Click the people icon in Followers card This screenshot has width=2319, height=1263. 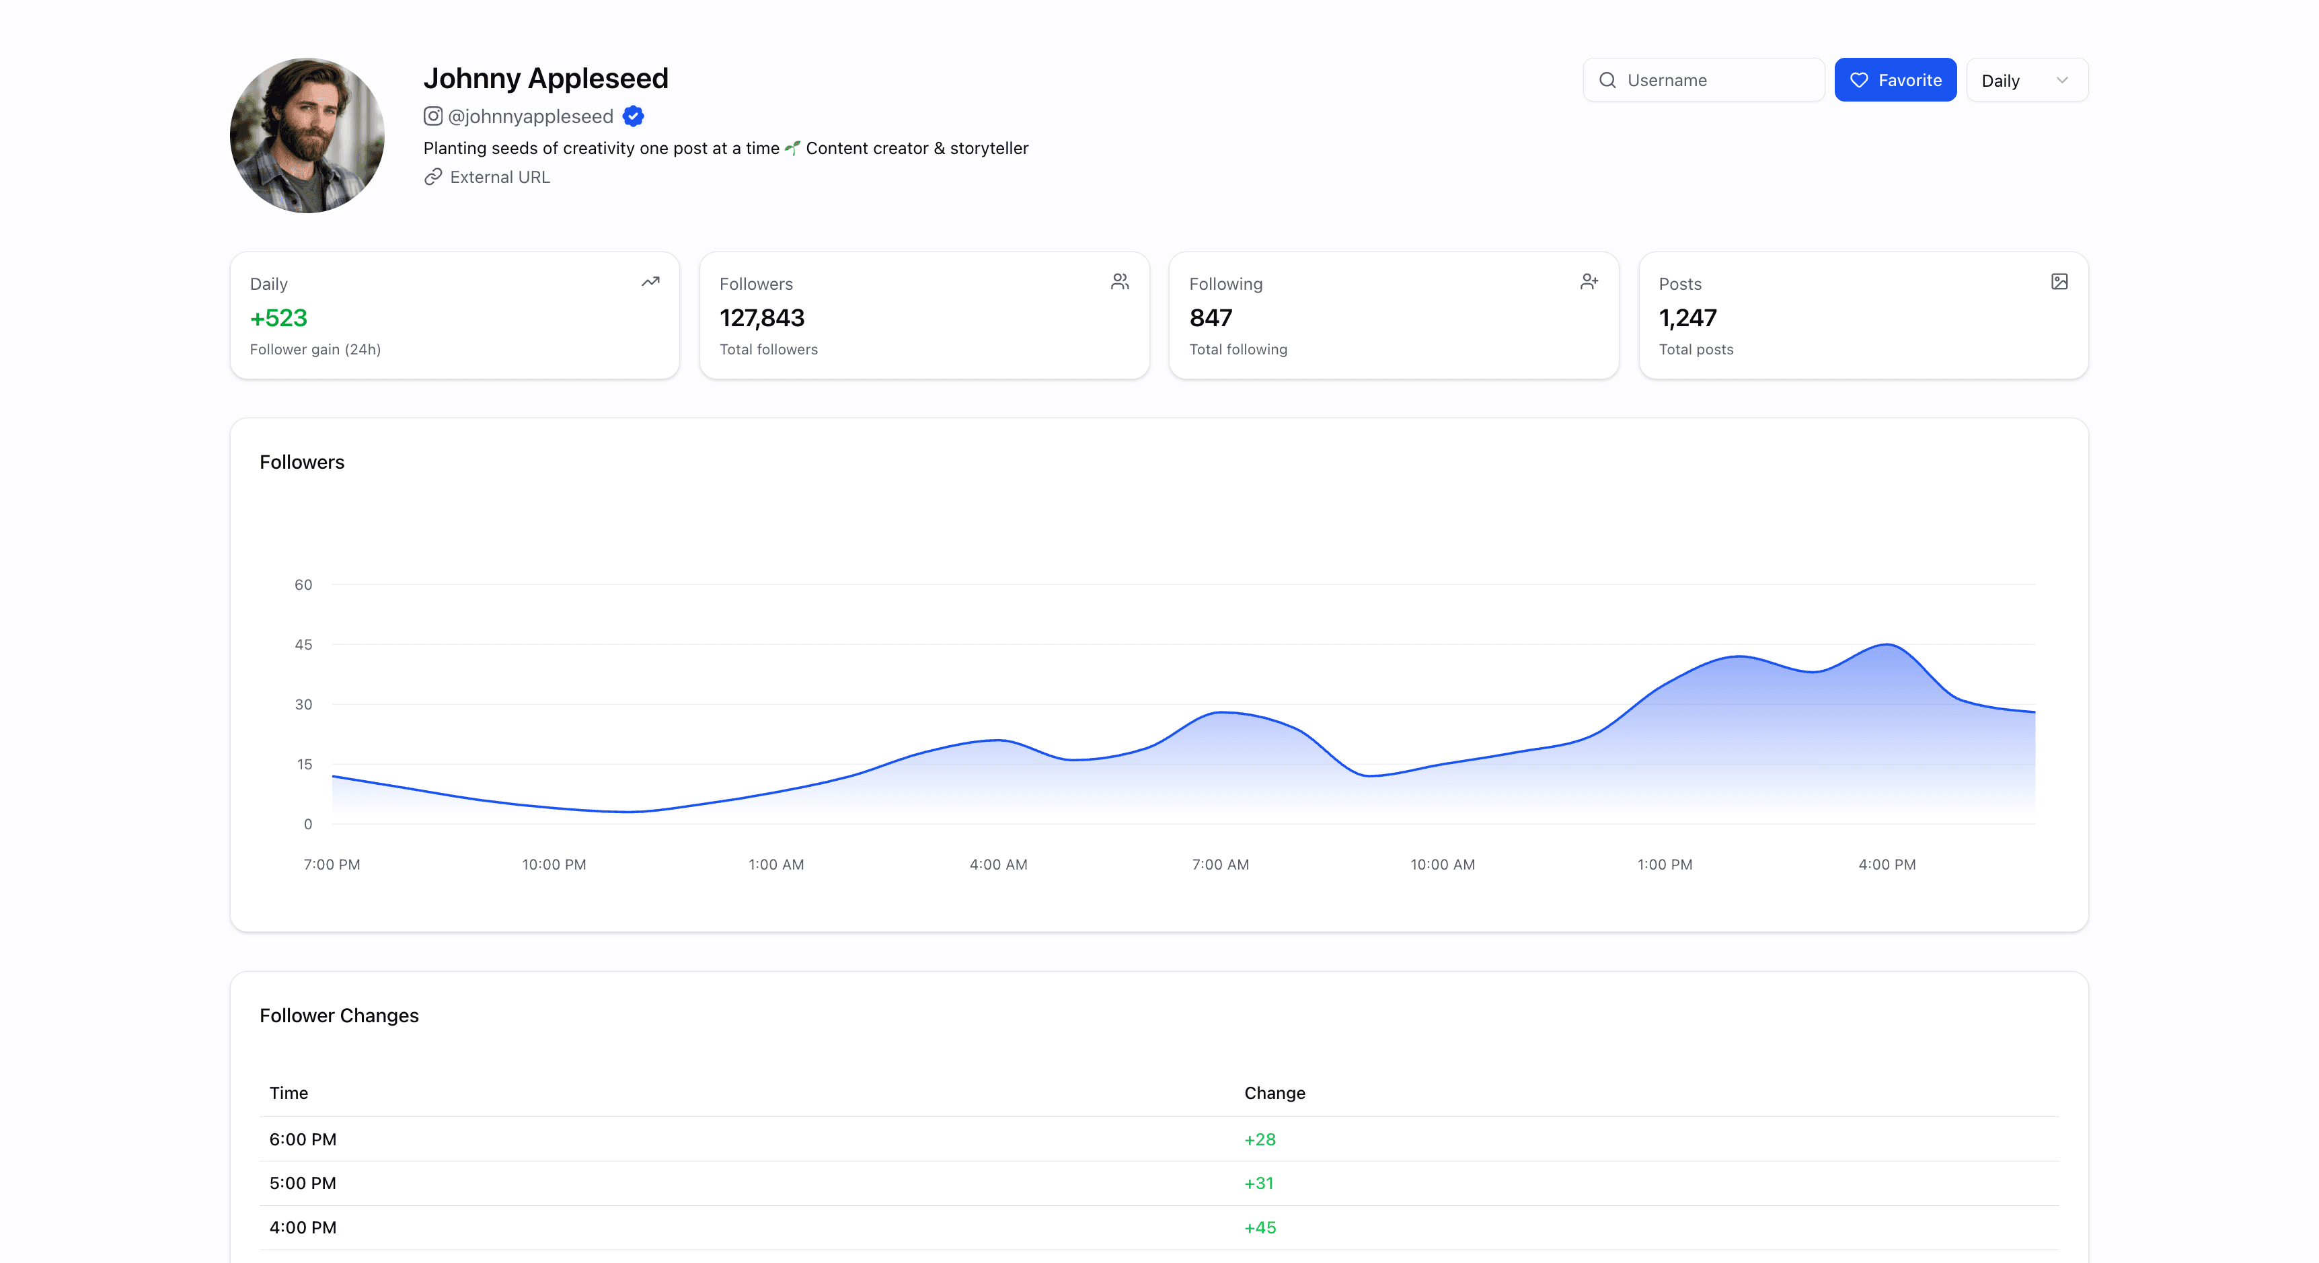pyautogui.click(x=1119, y=282)
